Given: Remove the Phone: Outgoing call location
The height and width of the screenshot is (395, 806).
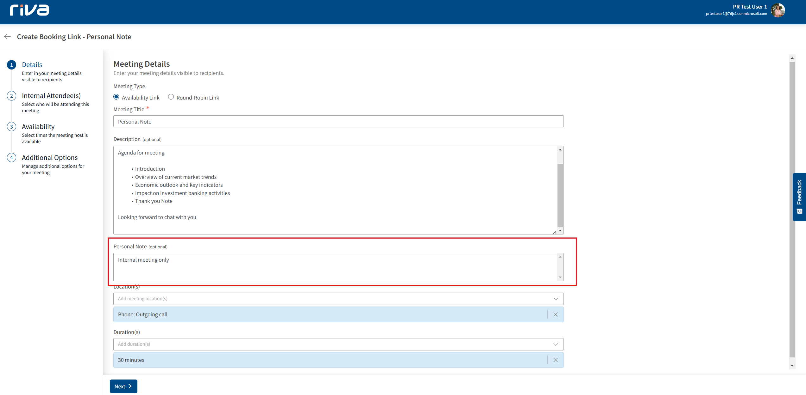Looking at the screenshot, I should (x=555, y=314).
